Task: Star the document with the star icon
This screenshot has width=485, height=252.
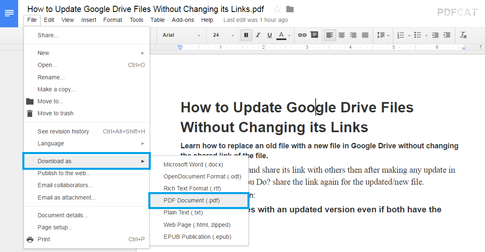Action: coord(277,9)
